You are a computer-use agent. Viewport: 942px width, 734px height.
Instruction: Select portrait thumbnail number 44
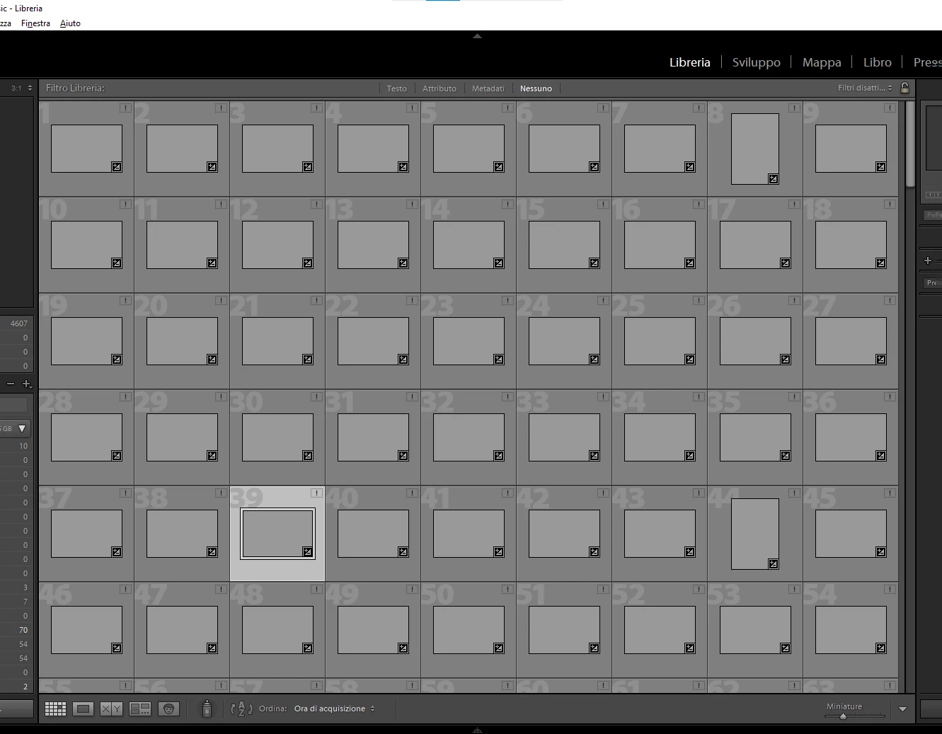(755, 534)
